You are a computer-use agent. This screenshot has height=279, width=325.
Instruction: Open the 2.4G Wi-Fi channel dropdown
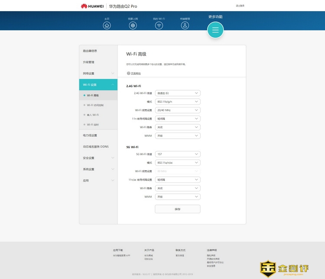pyautogui.click(x=178, y=93)
